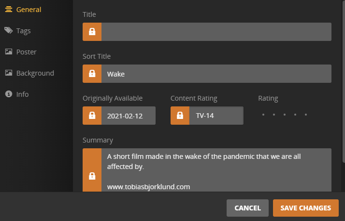The width and height of the screenshot is (345, 221).
Task: Switch to the Tags section
Action: [x=23, y=30]
